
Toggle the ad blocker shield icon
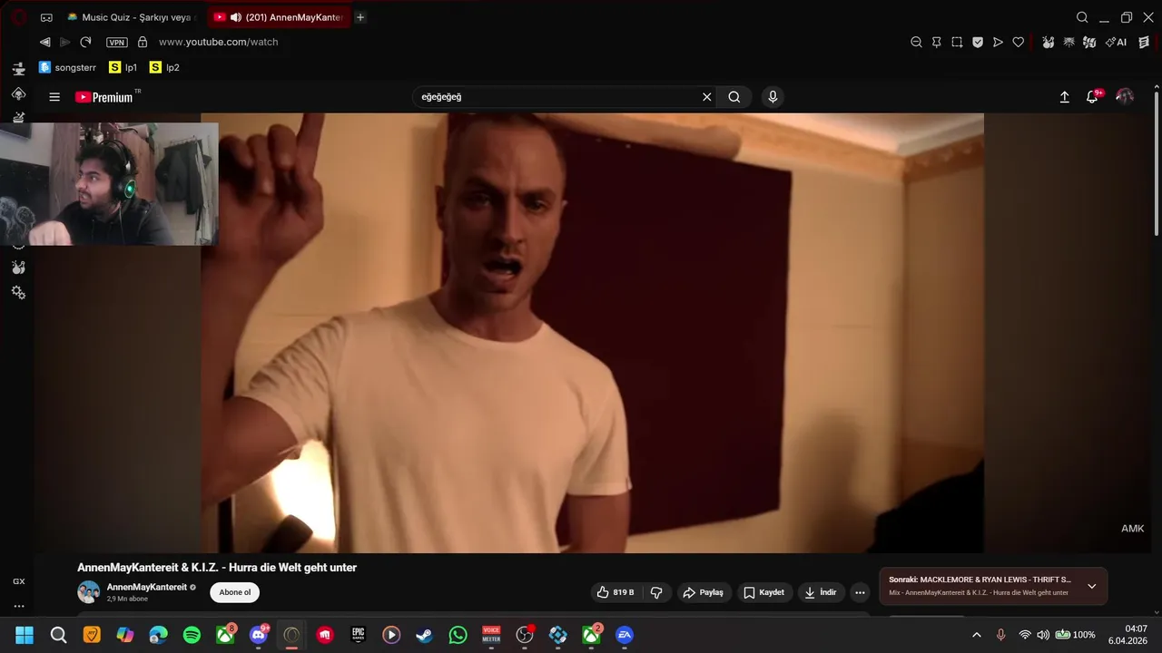(x=978, y=42)
